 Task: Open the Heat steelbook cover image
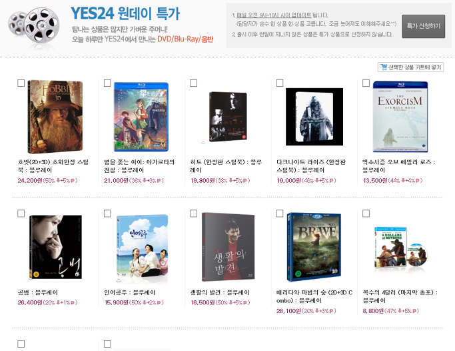(228, 117)
